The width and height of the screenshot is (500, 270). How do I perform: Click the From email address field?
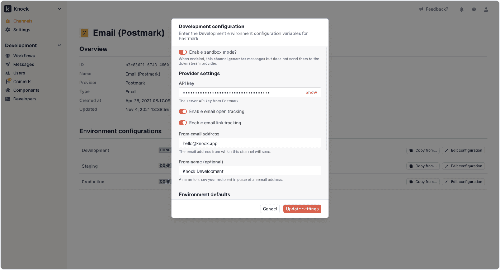pos(250,143)
